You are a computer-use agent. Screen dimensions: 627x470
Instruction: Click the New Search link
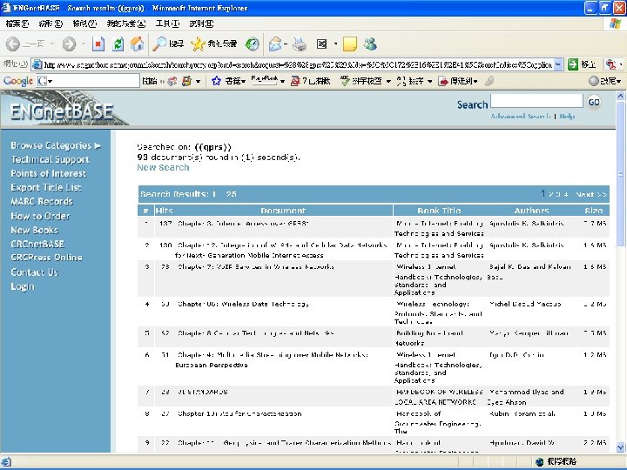tap(163, 168)
